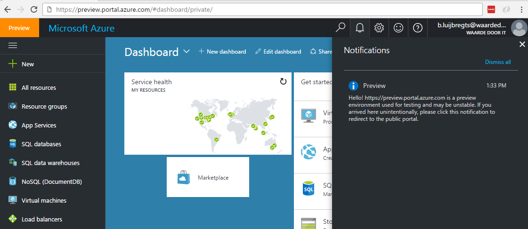The height and width of the screenshot is (229, 528).
Task: Open the help question mark icon
Action: (418, 28)
